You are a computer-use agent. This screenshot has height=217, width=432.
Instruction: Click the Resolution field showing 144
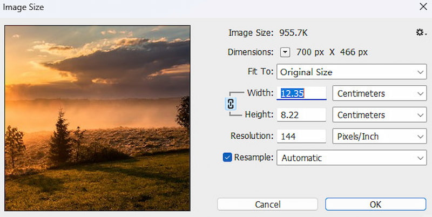301,136
